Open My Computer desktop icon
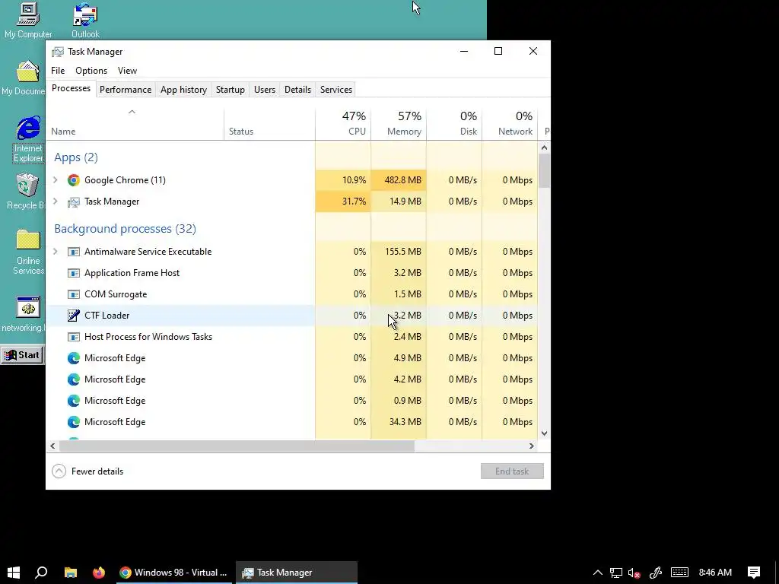Screen dimensions: 779x584 tap(28, 21)
